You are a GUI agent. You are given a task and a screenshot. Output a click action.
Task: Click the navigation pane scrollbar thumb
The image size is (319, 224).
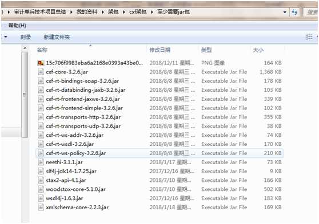coord(25,95)
